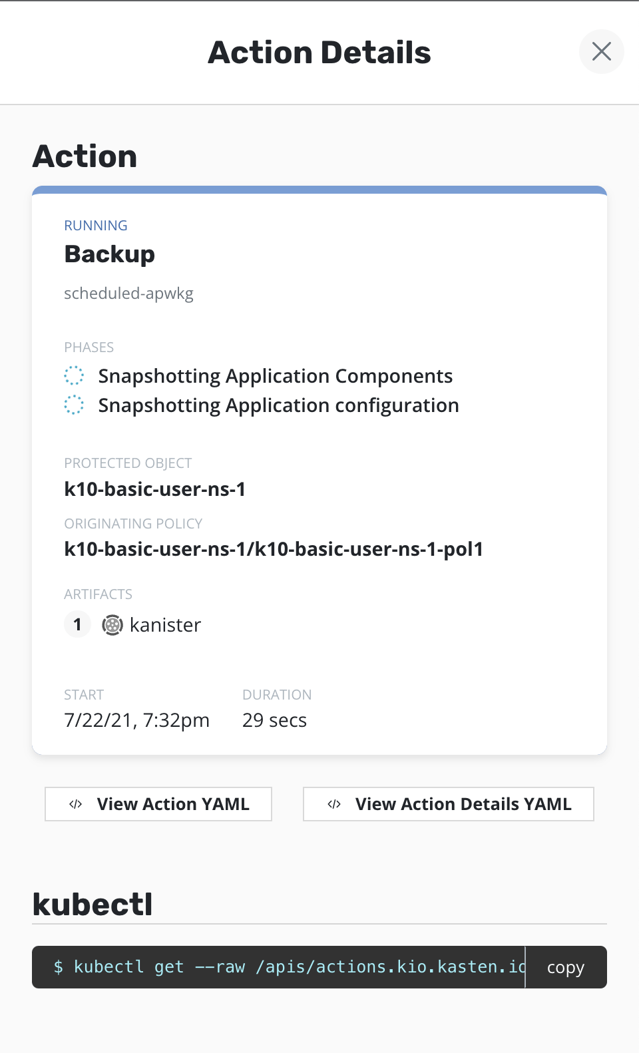Click the kanister artifact label
639x1053 pixels.
(x=165, y=625)
